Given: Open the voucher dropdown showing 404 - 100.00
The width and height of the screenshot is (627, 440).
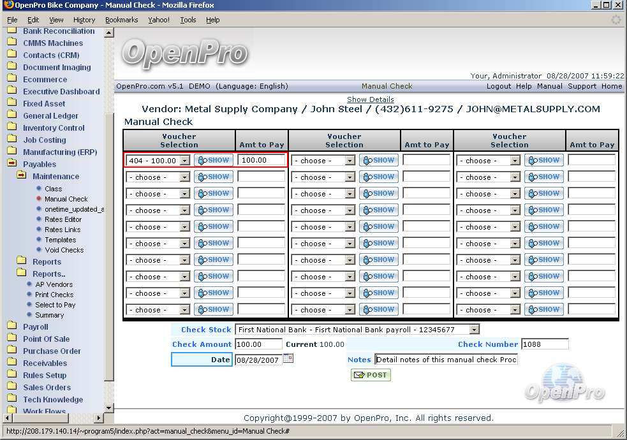Looking at the screenshot, I should [184, 161].
